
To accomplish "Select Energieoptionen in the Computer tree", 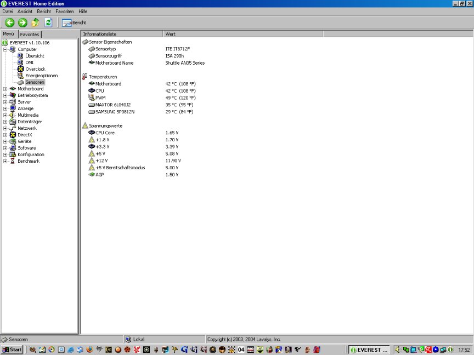I will (x=41, y=76).
